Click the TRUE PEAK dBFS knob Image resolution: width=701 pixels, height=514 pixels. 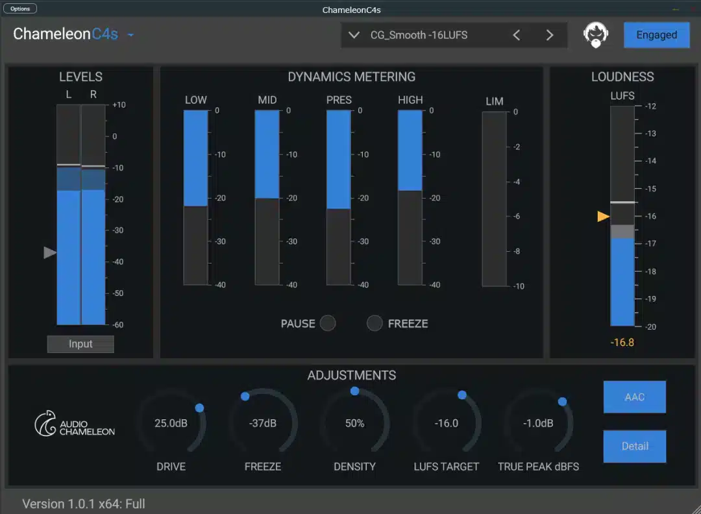538,423
